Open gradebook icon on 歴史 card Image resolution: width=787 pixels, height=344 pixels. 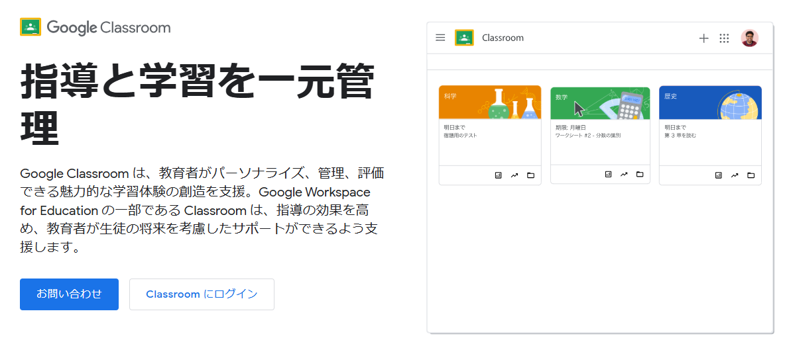(719, 175)
